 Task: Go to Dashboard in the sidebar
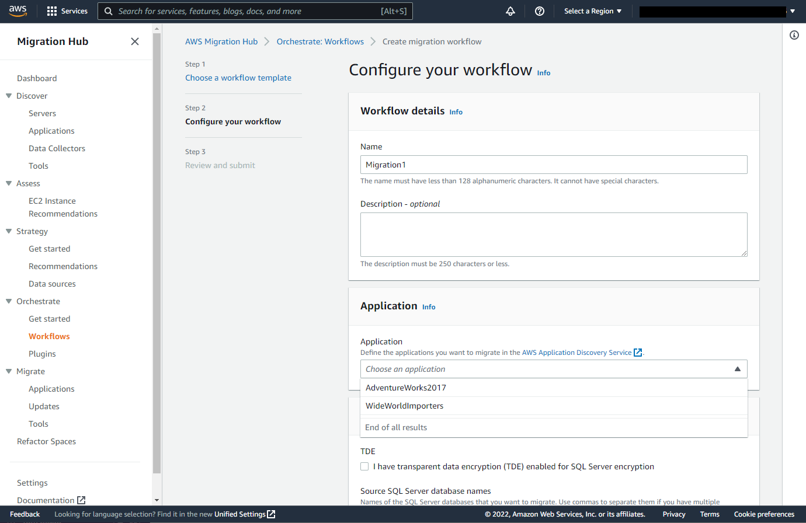point(37,78)
